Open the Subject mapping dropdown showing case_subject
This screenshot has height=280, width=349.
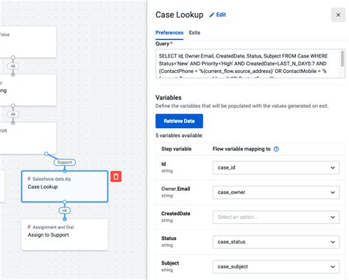pyautogui.click(x=276, y=267)
